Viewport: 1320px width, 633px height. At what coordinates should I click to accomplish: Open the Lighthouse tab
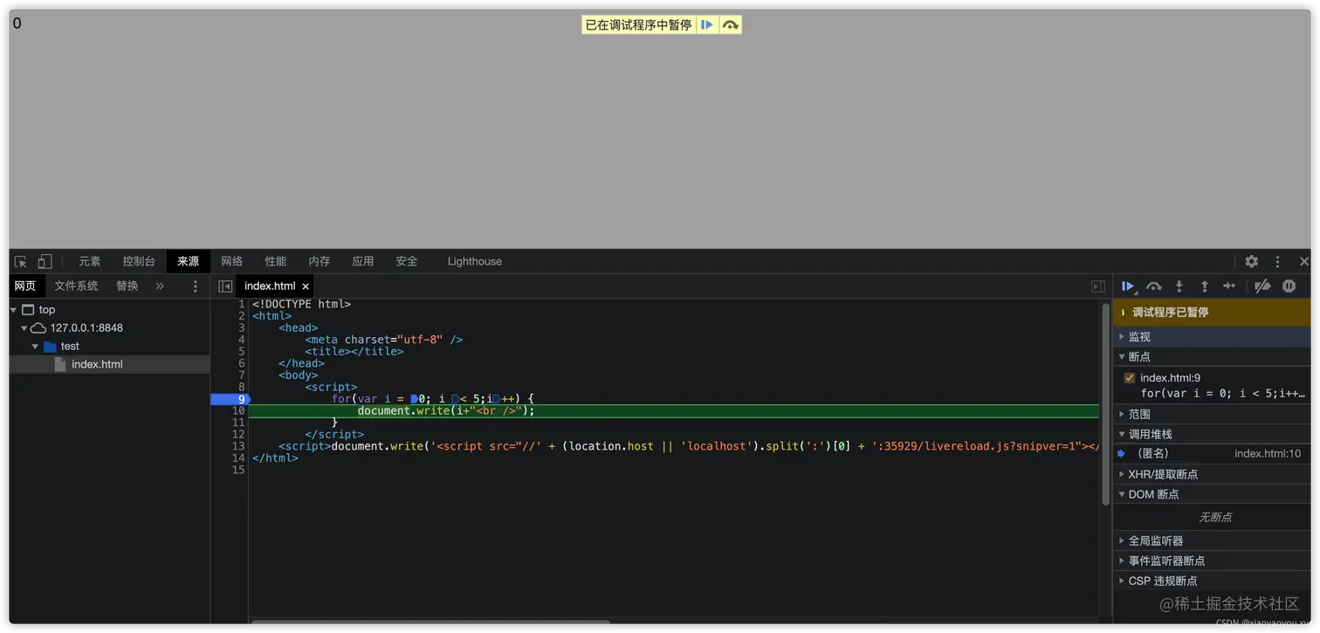pyautogui.click(x=475, y=261)
